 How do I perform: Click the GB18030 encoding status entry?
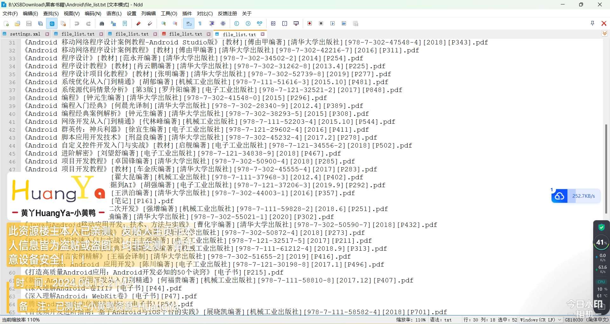586,320
